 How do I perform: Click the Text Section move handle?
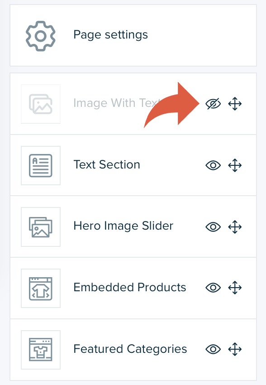pyautogui.click(x=235, y=165)
